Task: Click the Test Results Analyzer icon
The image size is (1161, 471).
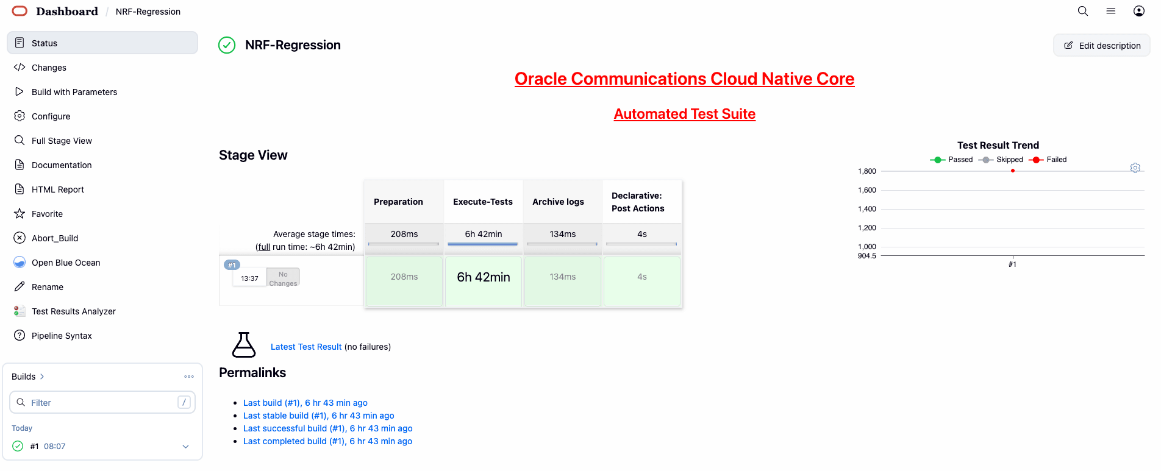Action: pyautogui.click(x=20, y=311)
